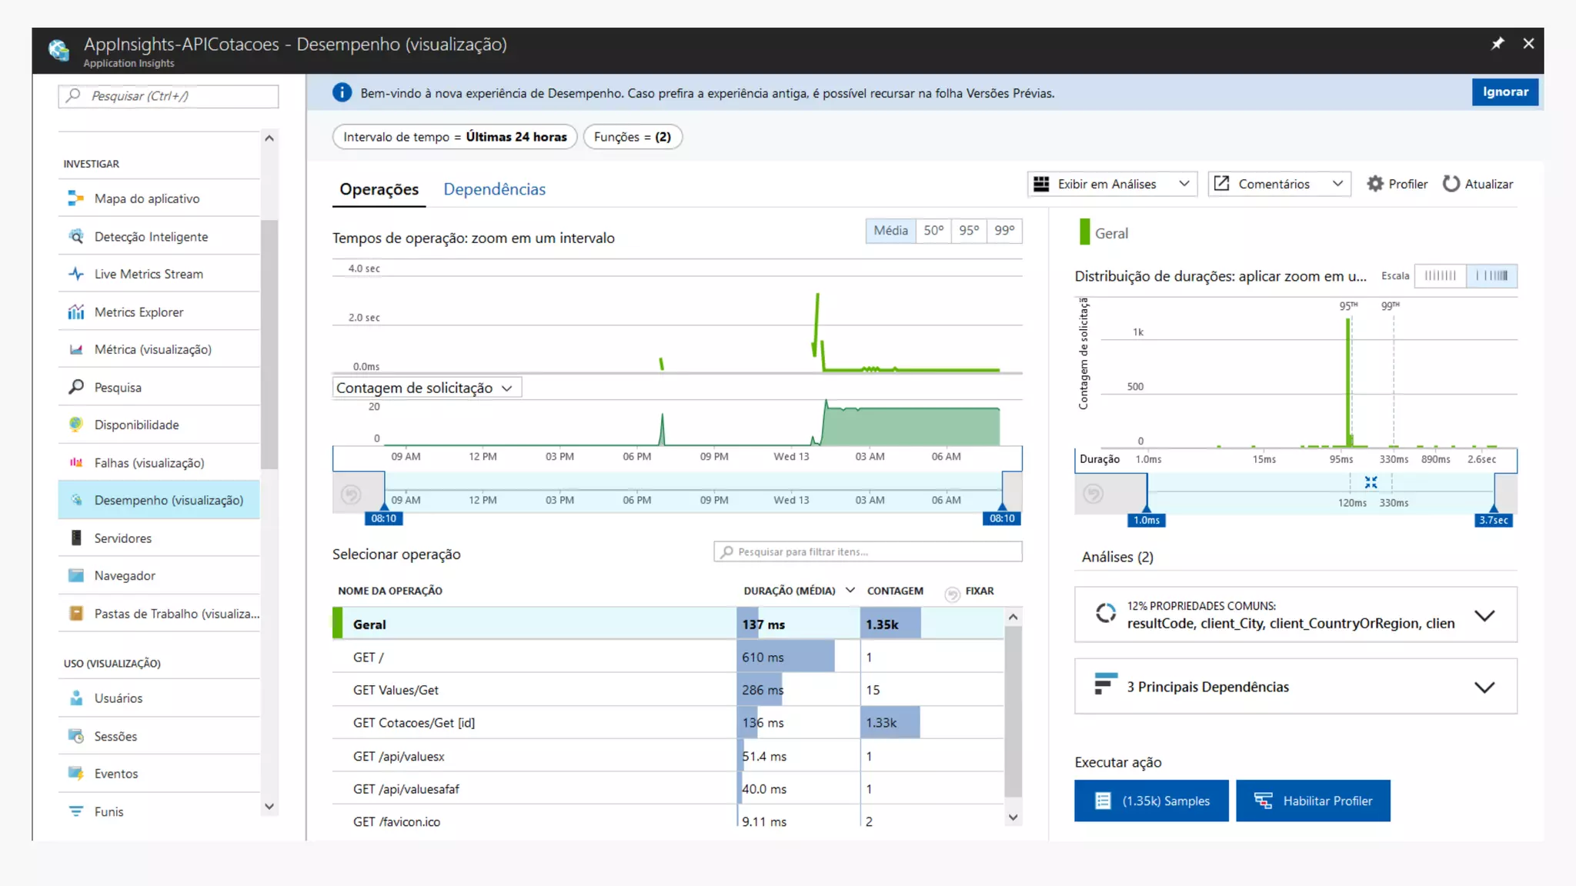Viewport: 1576px width, 886px height.
Task: Click the Ignorar button
Action: click(x=1504, y=92)
